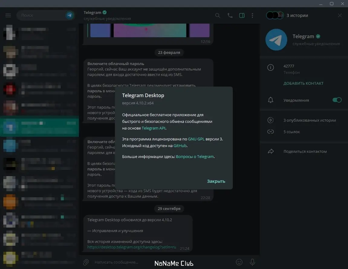348x269 pixels.
Task: Open 3 опубликованных истории
Action: pos(310,120)
